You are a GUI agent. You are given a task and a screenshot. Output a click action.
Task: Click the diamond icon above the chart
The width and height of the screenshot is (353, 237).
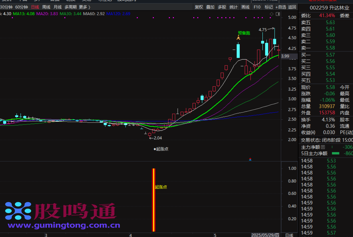271,14
